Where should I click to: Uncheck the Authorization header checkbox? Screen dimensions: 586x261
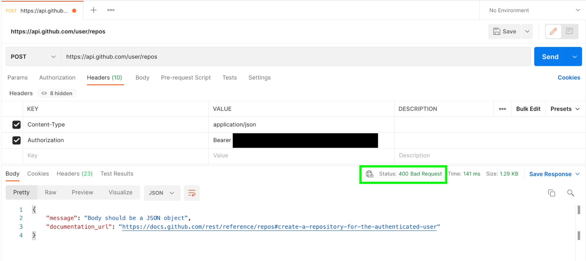[x=16, y=140]
